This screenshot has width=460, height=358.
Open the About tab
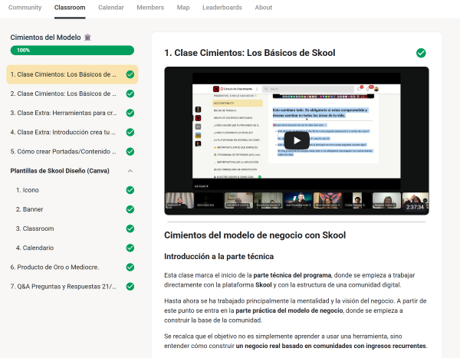click(264, 8)
